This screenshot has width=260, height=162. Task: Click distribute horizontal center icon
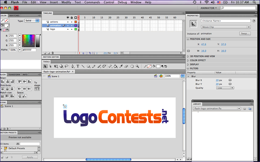tap(24, 89)
